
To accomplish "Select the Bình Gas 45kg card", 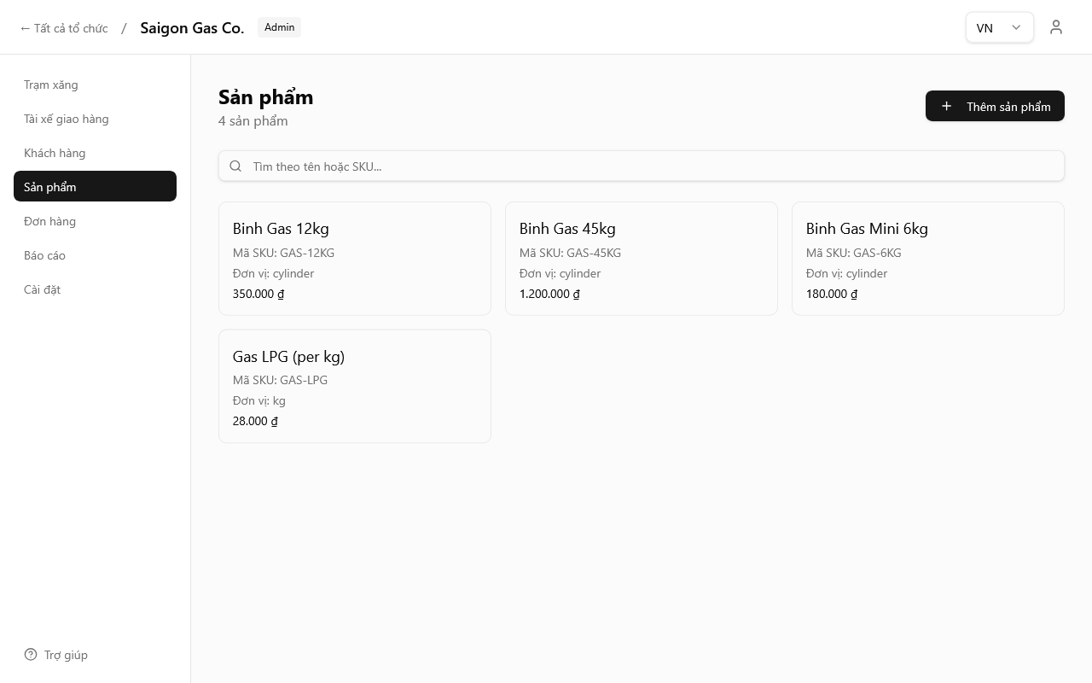I will pos(642,259).
